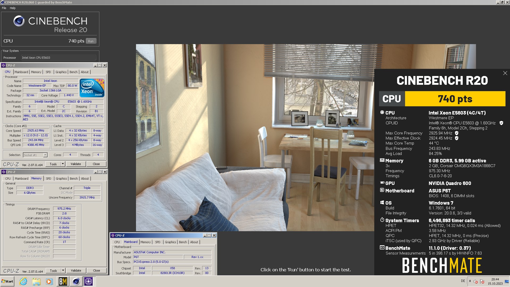
Task: Click Close in Memory CPU-Z window
Action: (x=96, y=271)
